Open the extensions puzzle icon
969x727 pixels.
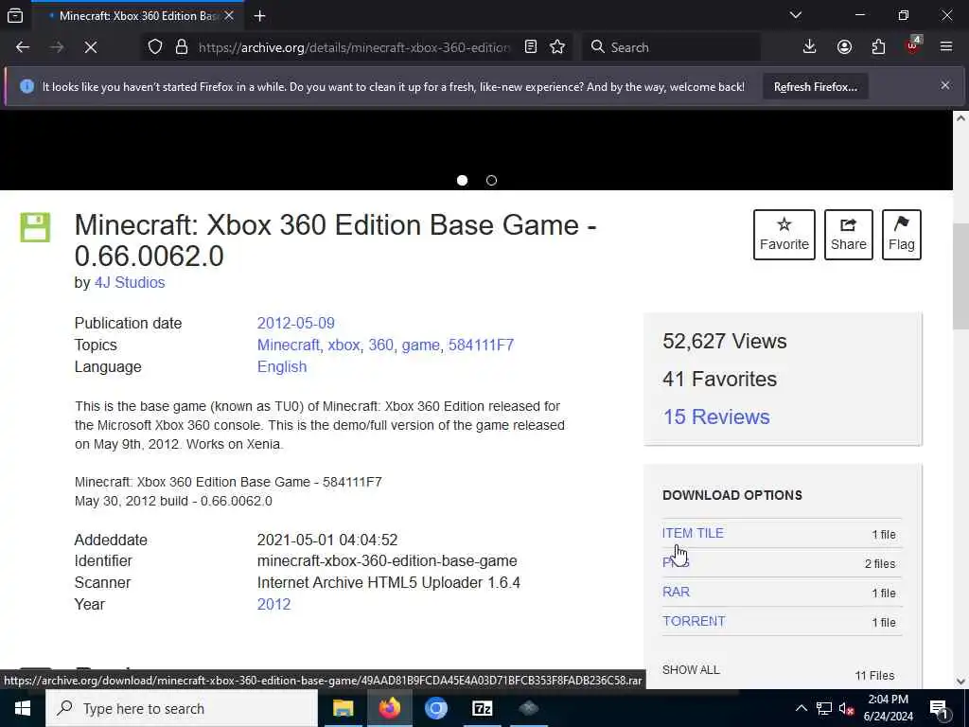pos(878,47)
